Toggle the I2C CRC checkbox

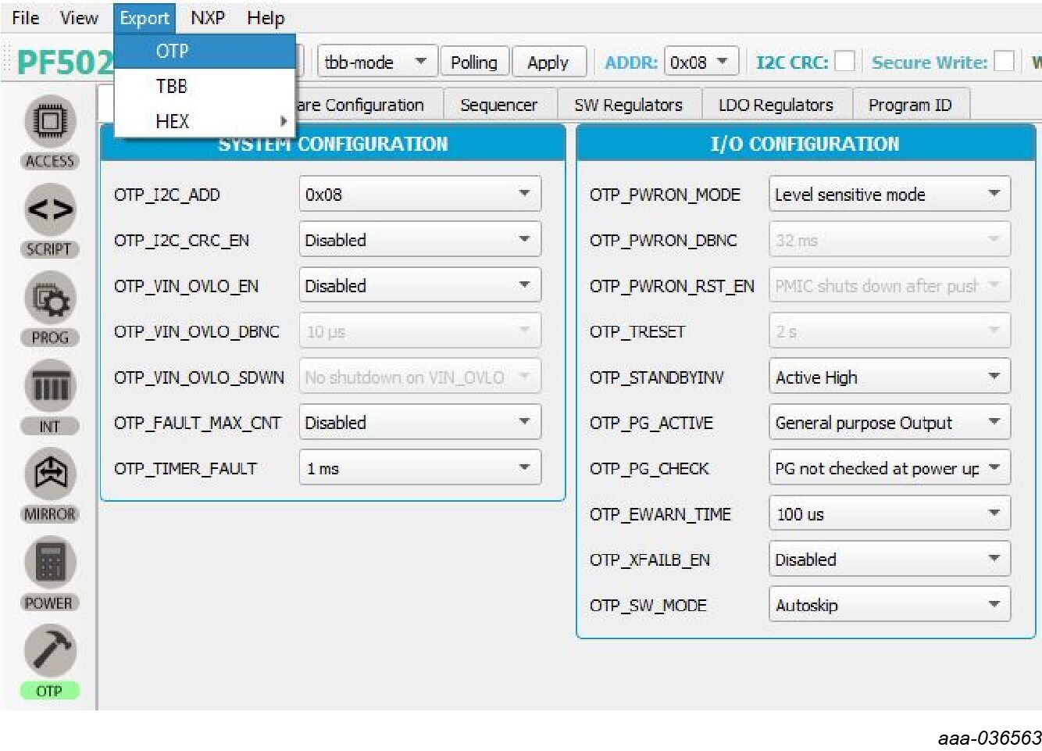tap(844, 62)
